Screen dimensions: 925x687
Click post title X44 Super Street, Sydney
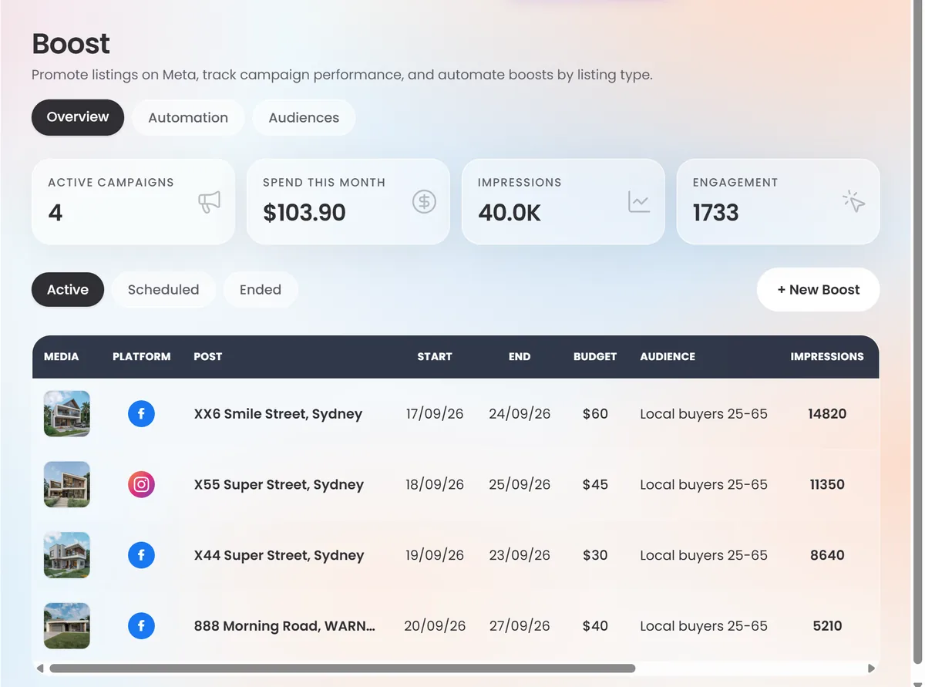click(x=279, y=555)
